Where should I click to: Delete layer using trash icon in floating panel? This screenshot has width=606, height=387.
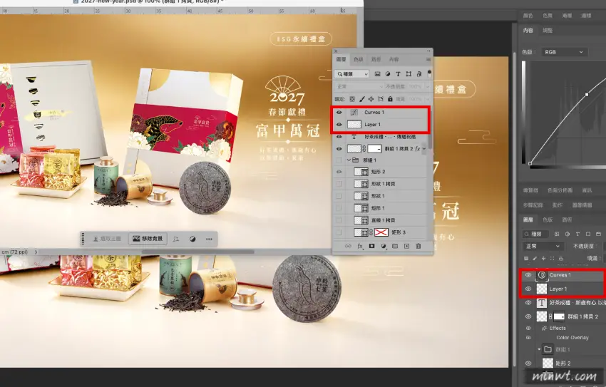[x=418, y=246]
